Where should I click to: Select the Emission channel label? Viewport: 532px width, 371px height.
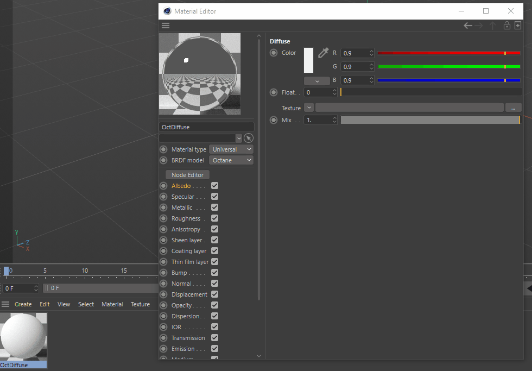coord(183,349)
